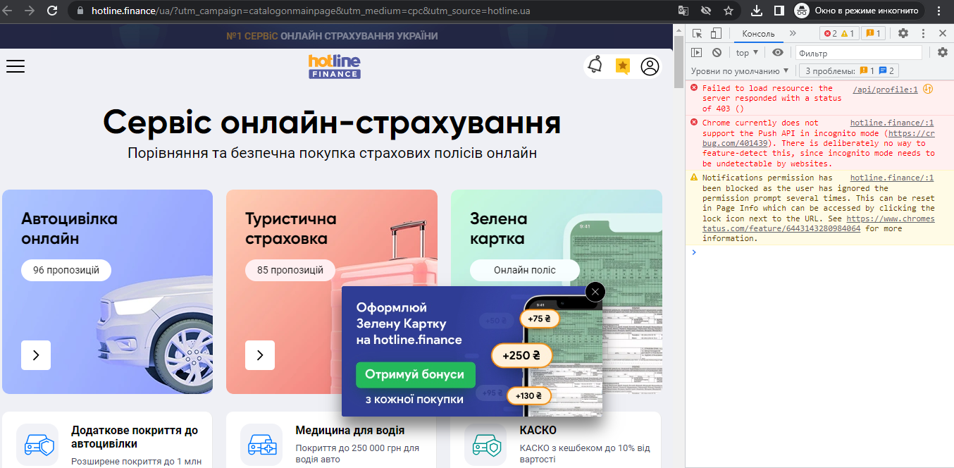Viewport: 954px width, 468px height.
Task: Open the Туристична страховка card
Action: 331,292
